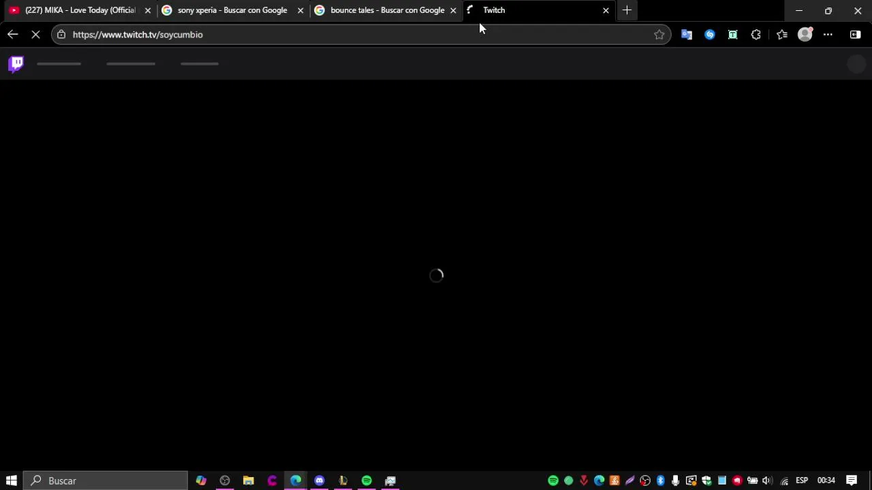Screen dimensions: 872x490
Task: Click the red download arrow tray icon
Action: [x=584, y=481]
